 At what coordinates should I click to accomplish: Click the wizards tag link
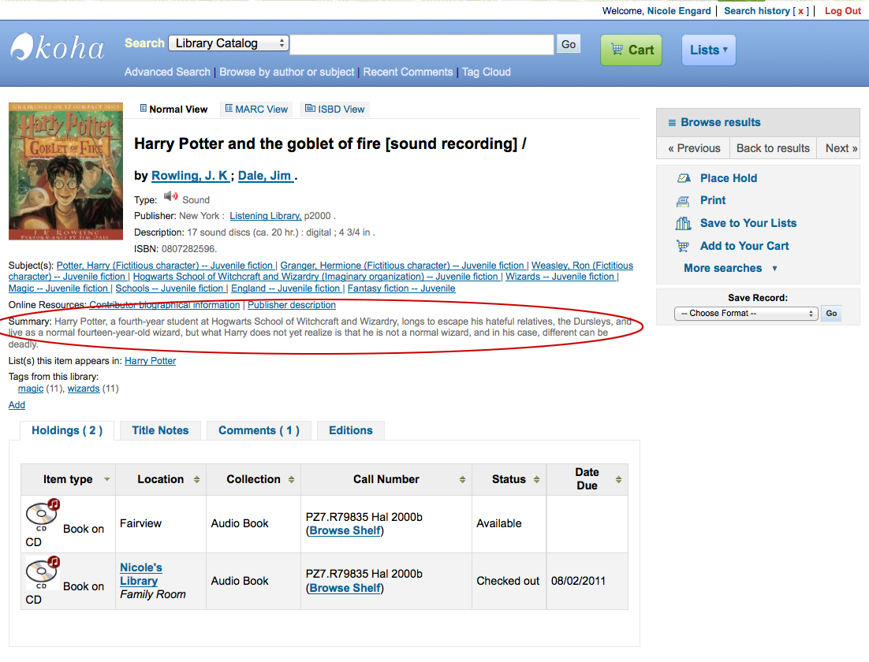(x=84, y=389)
